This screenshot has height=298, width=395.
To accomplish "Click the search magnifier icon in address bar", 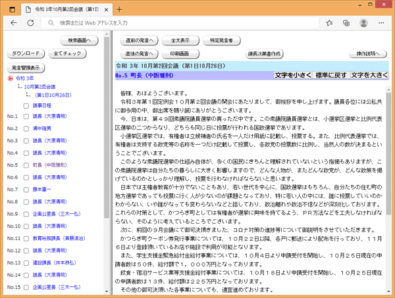I will coord(51,23).
